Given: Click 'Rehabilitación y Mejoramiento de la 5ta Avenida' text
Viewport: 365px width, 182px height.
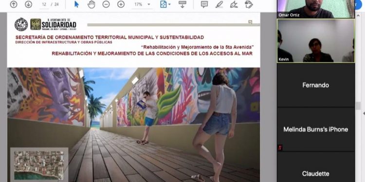Looking at the screenshot, I should point(198,47).
